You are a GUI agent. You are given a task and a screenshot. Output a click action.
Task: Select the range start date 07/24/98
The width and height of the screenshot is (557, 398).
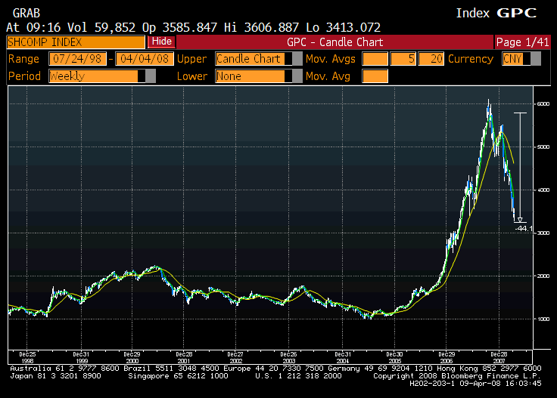click(78, 59)
